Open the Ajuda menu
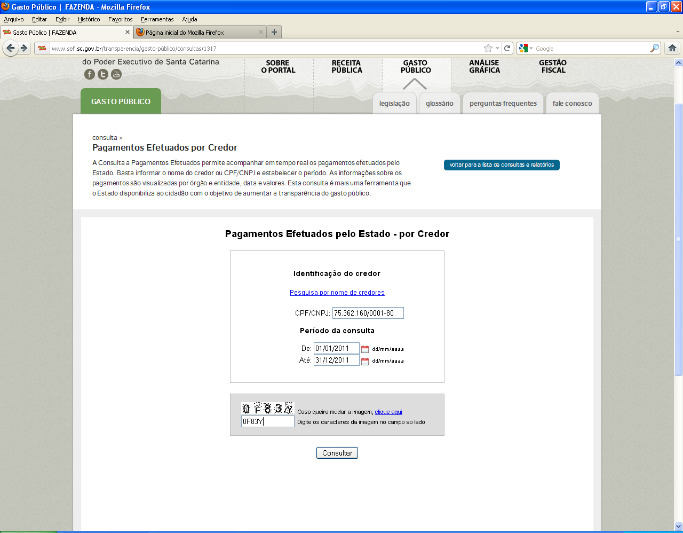Viewport: 683px width, 533px height. click(189, 19)
